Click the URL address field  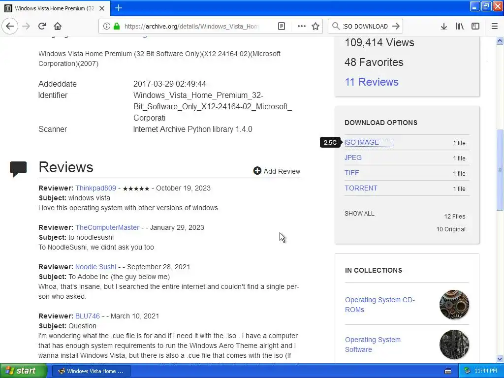click(x=191, y=27)
